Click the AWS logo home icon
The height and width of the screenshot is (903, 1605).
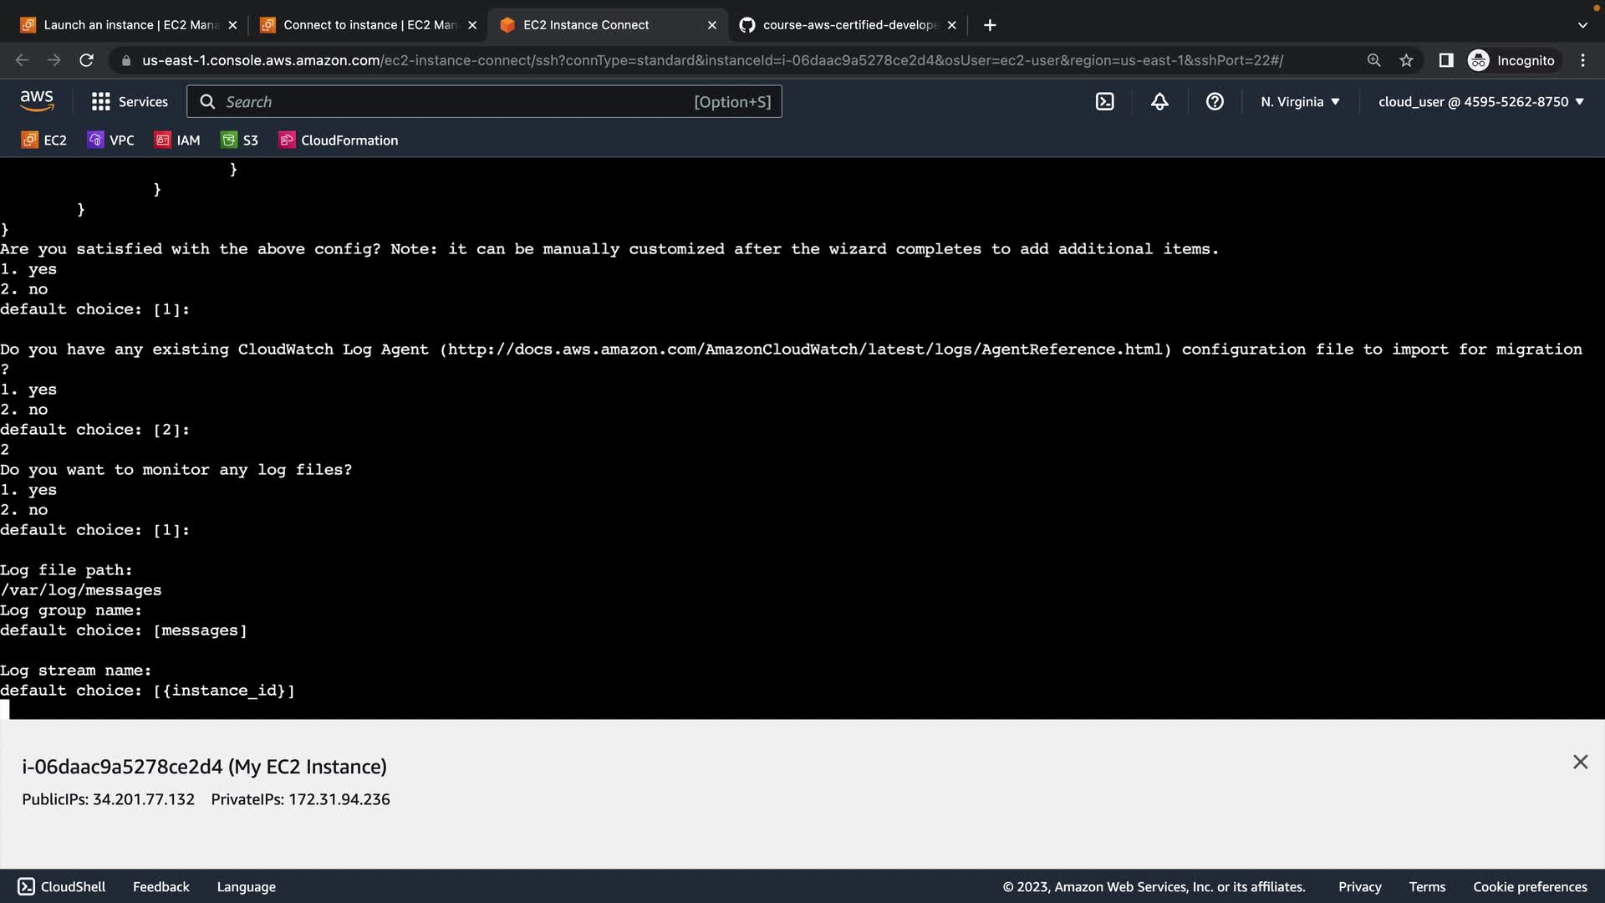tap(37, 101)
